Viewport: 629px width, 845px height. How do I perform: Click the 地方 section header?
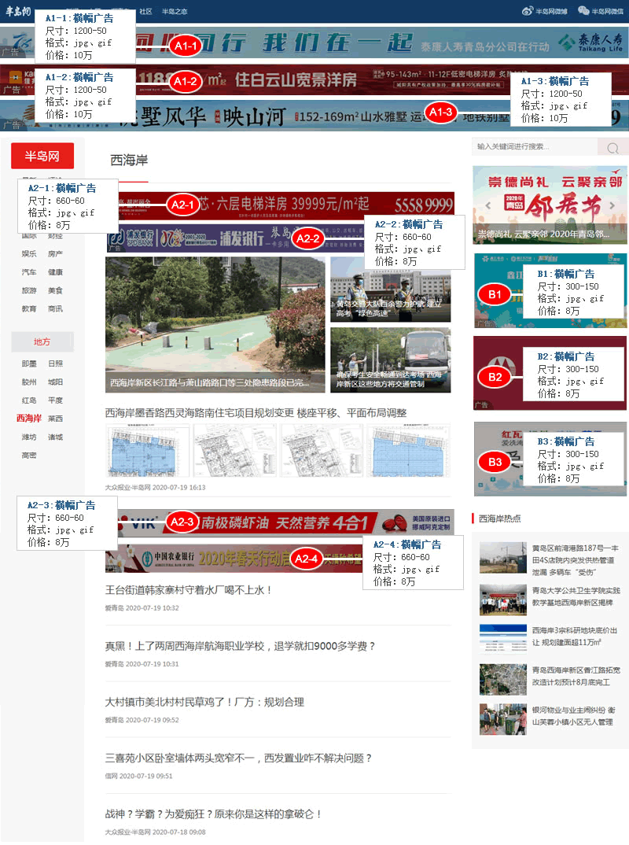tap(42, 341)
